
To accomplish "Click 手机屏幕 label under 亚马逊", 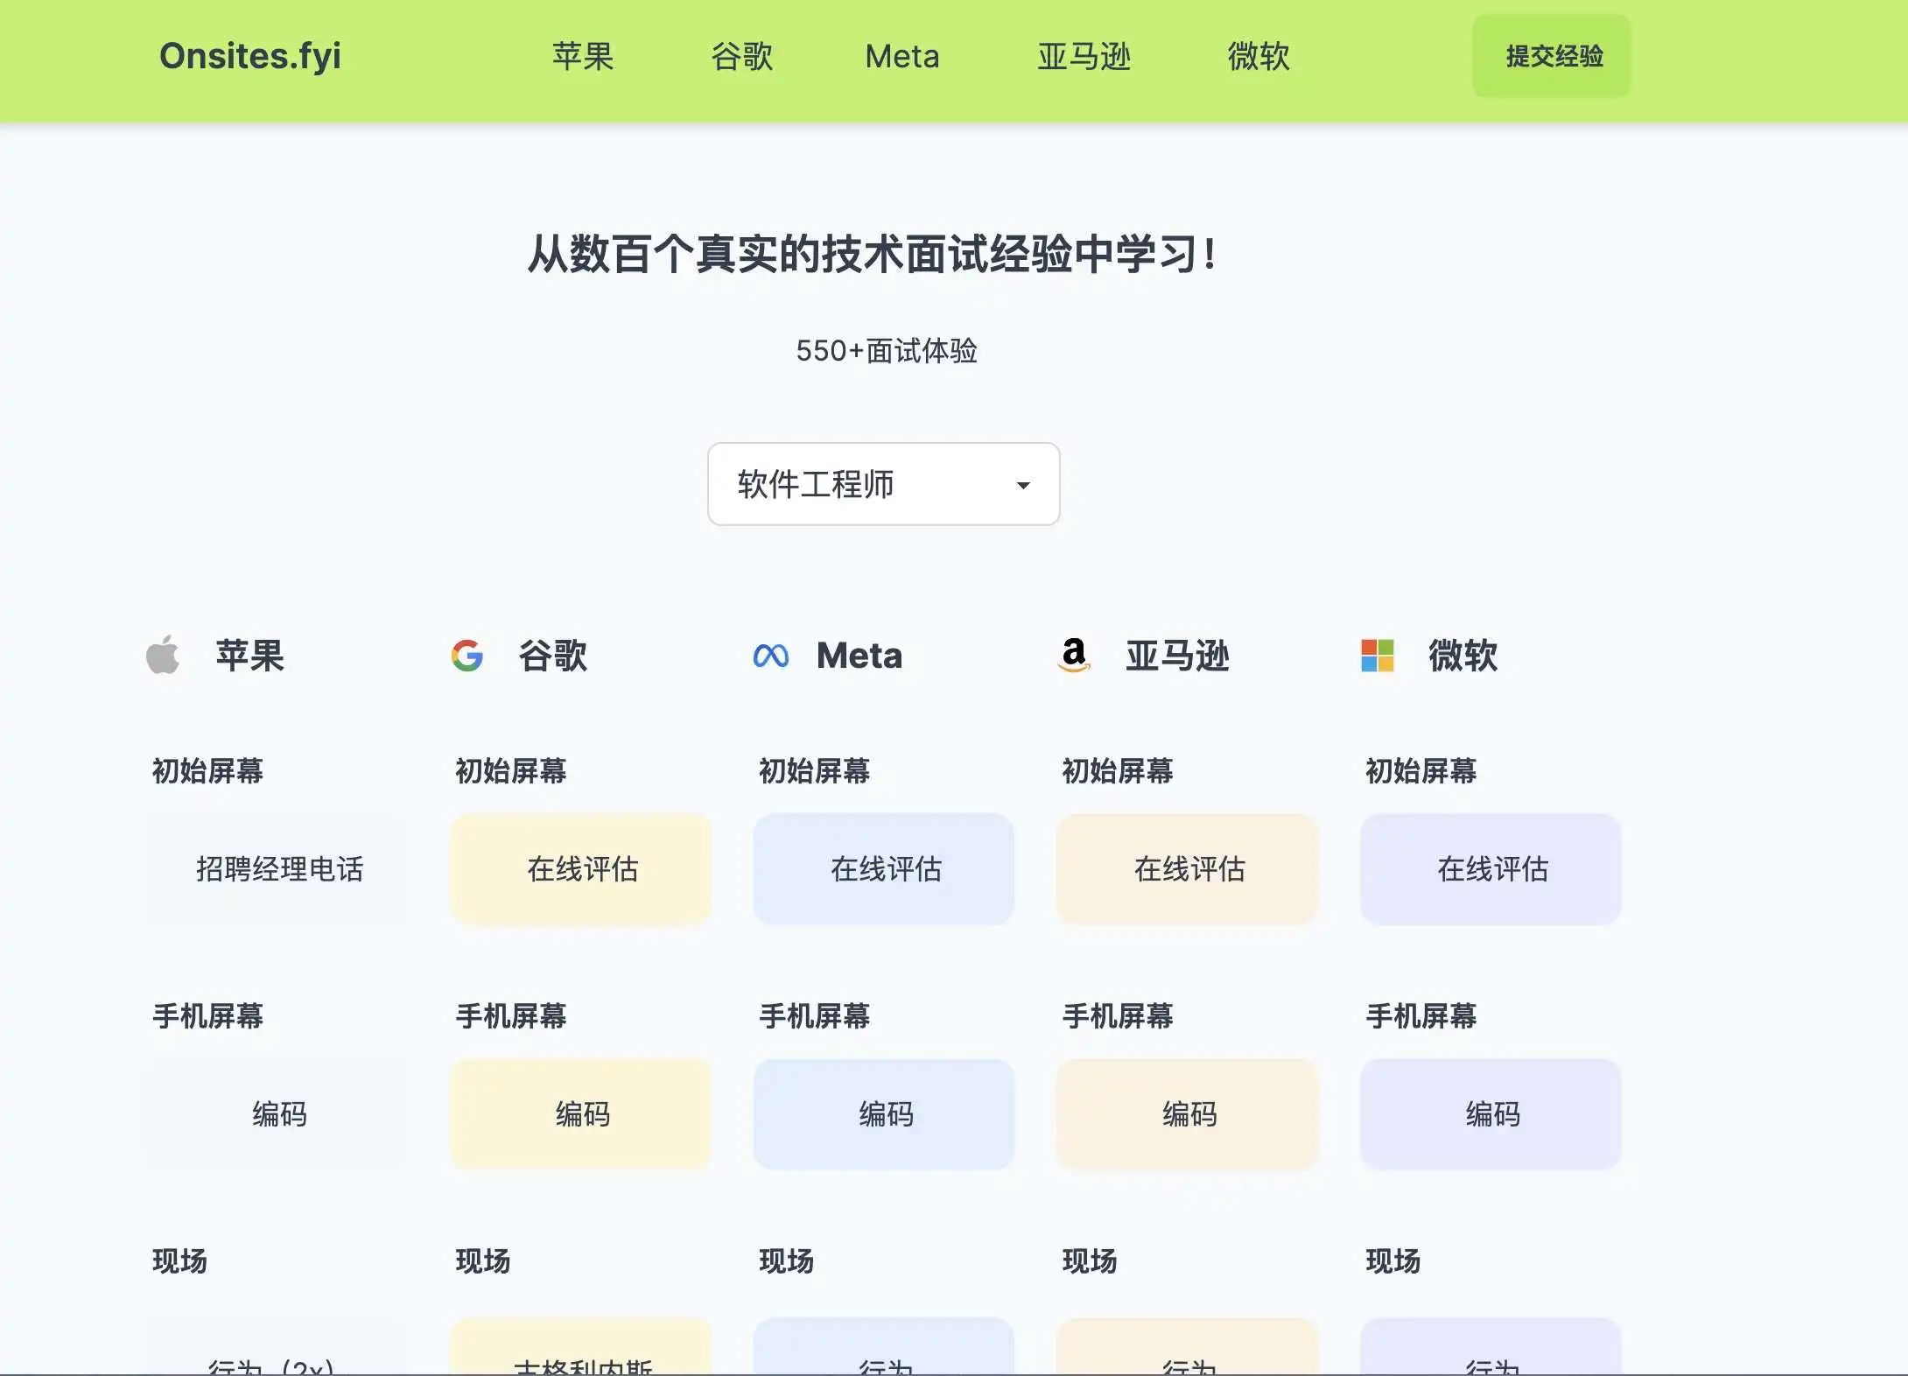I will click(1118, 1016).
